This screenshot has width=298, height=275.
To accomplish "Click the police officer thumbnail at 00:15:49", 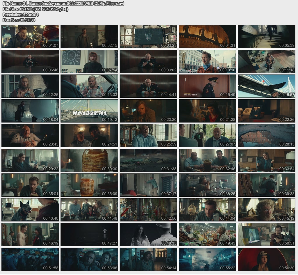I will click(x=207, y=86).
